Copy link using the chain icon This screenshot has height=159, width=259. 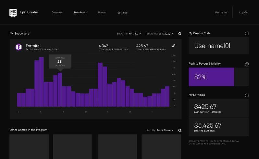(174, 46)
